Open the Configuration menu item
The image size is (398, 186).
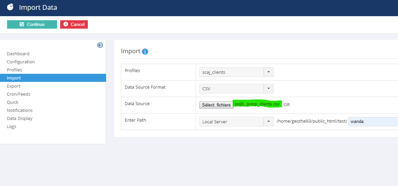[21, 62]
